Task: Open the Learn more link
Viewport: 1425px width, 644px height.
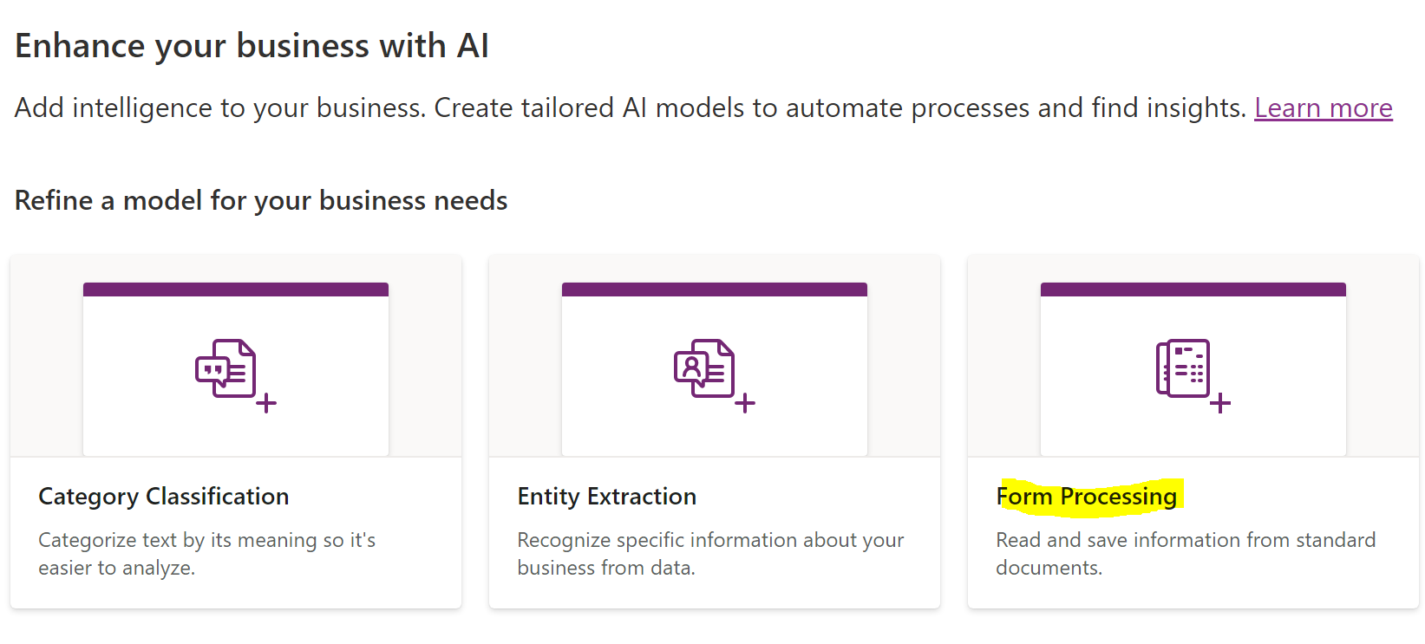Action: click(x=1324, y=107)
